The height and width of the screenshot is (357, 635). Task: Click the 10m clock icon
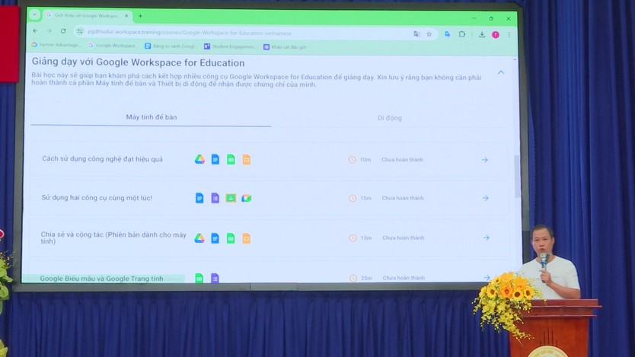click(x=353, y=160)
